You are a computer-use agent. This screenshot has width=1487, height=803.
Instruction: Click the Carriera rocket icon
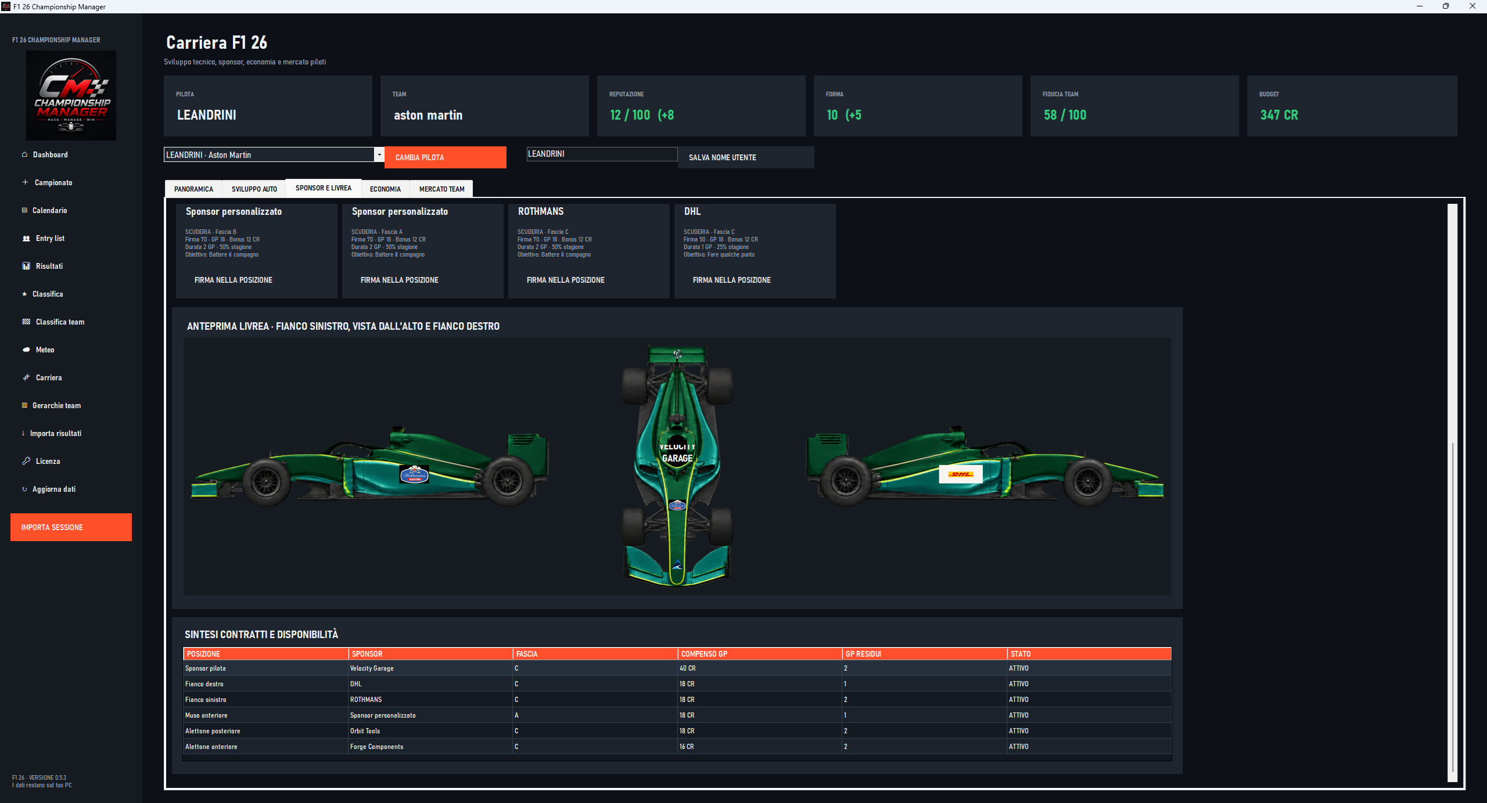pos(26,377)
